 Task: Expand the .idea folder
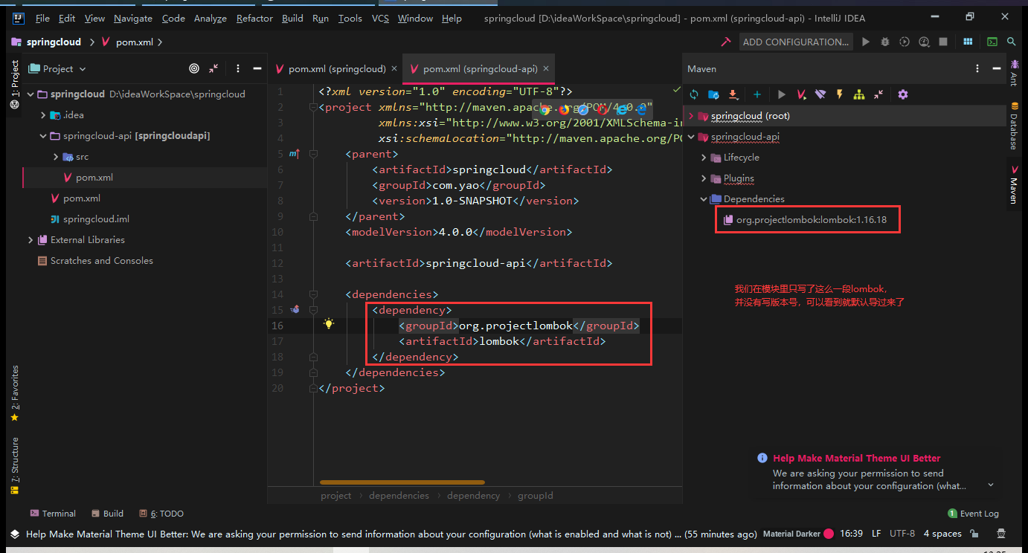[43, 115]
